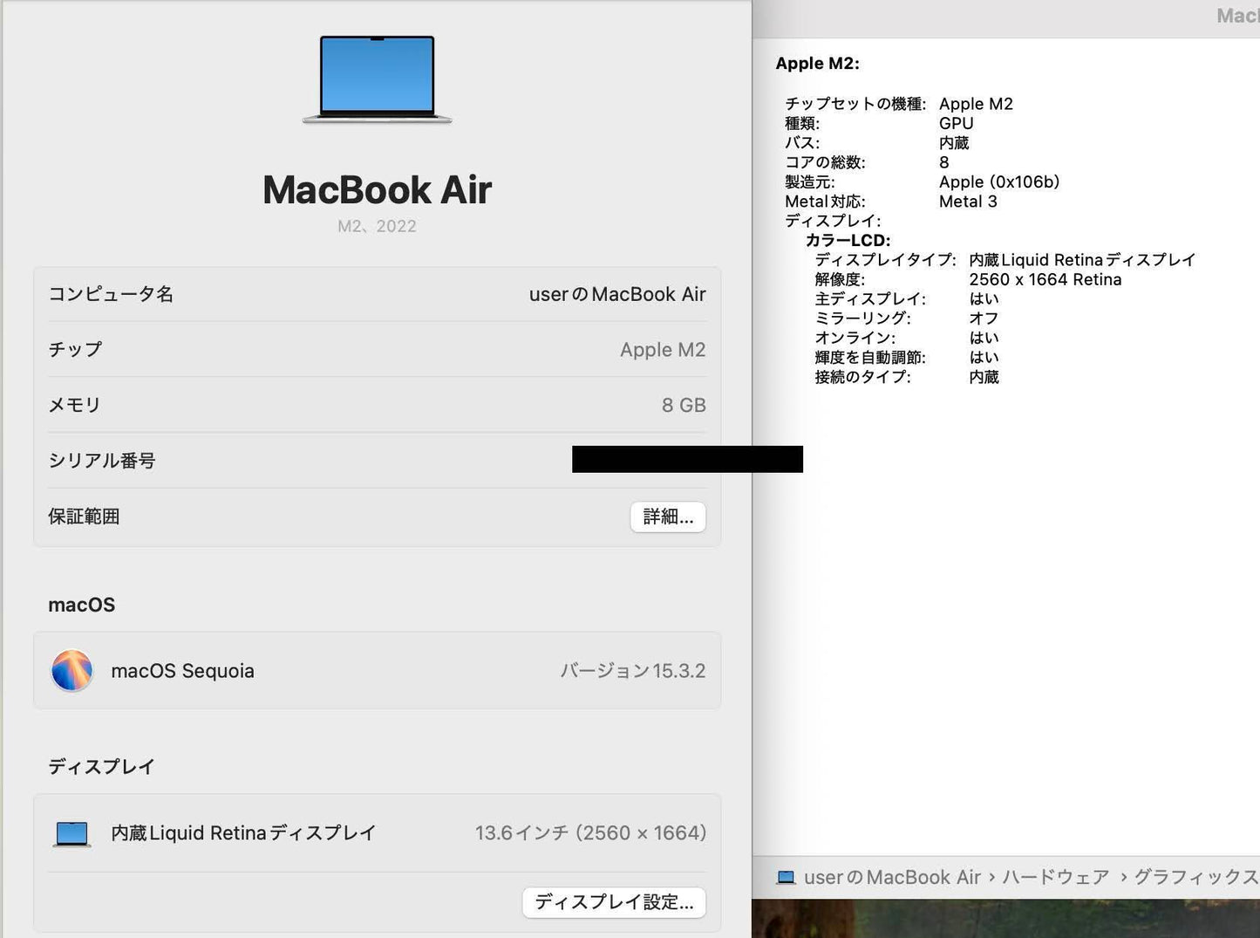The width and height of the screenshot is (1260, 938).
Task: Click the 主ディスプレイ: label
Action: [870, 299]
